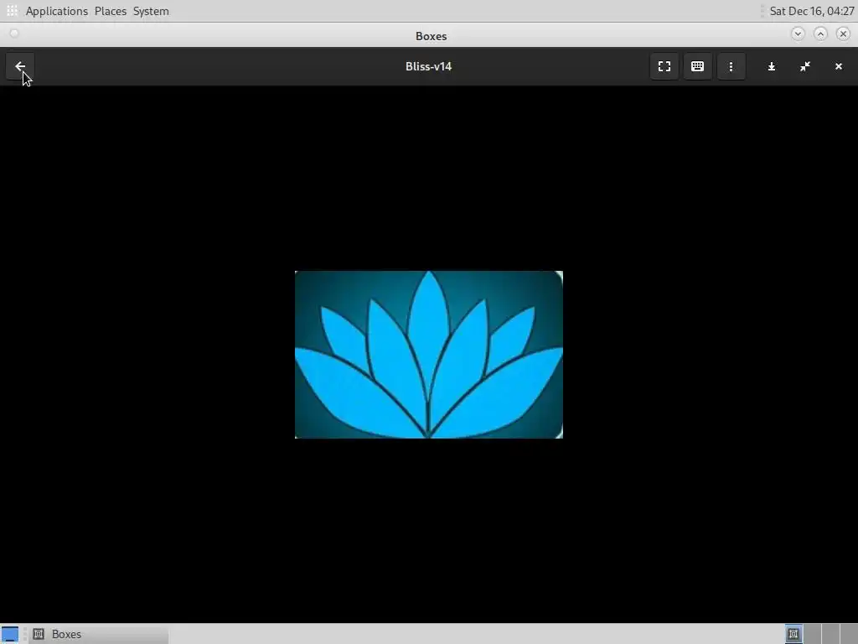Image resolution: width=858 pixels, height=644 pixels.
Task: Click the window menu dot in title bar
Action: point(14,34)
